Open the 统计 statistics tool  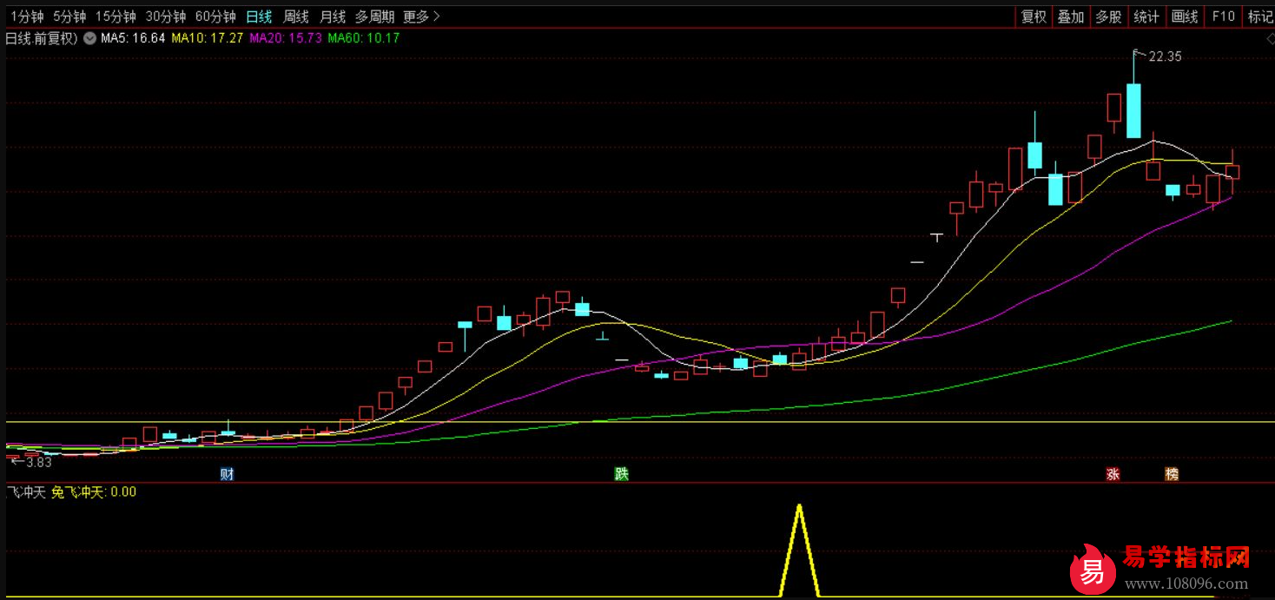point(1146,16)
